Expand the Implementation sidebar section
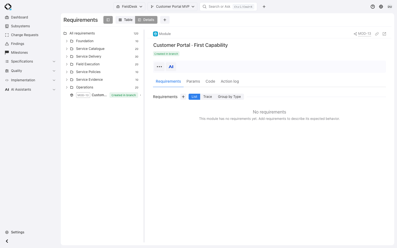 coord(30,80)
